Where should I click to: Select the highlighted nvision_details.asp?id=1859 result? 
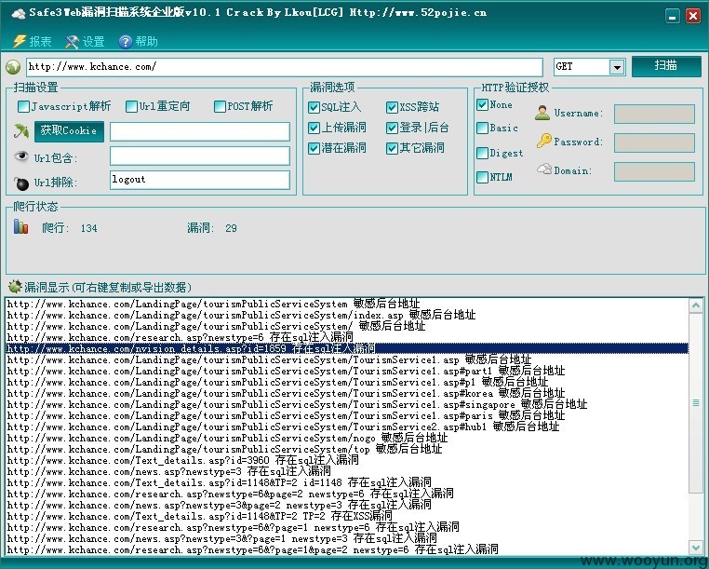(347, 348)
